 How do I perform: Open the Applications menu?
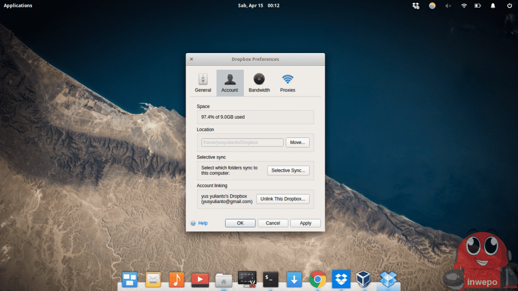click(18, 6)
